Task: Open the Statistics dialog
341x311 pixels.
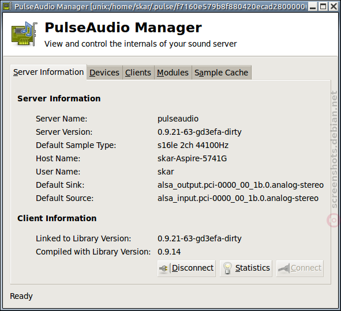Action: click(246, 268)
